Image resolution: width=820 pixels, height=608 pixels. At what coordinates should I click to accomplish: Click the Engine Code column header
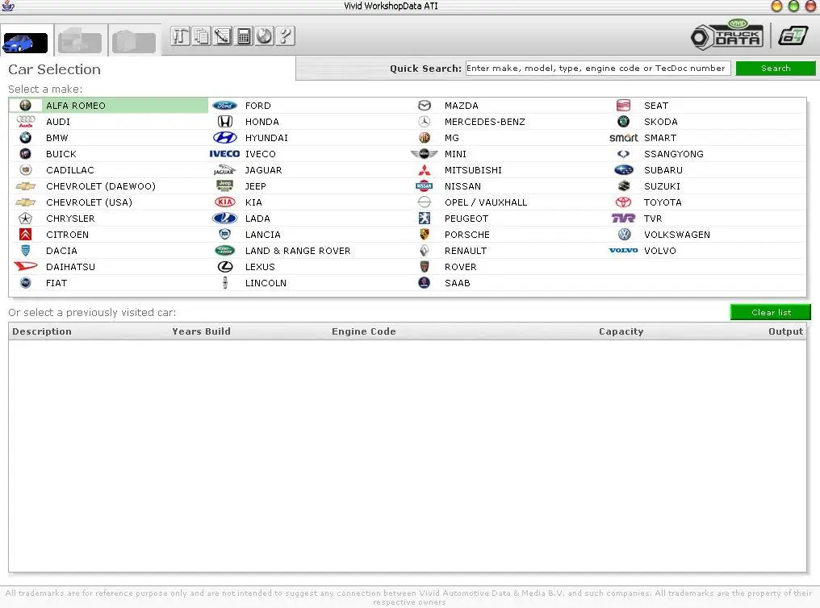point(363,331)
